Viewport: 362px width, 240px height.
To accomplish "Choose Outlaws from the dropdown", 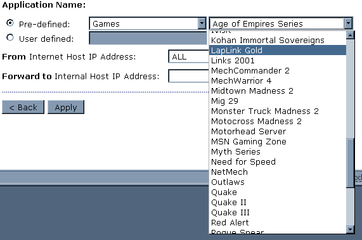I will [x=277, y=182].
